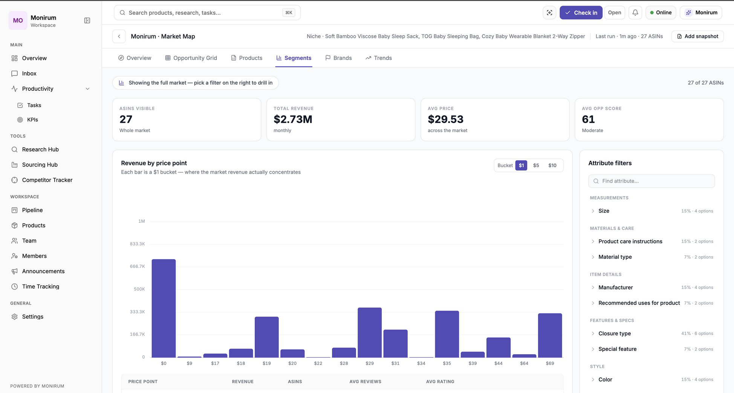Click the screen capture icon

(549, 12)
